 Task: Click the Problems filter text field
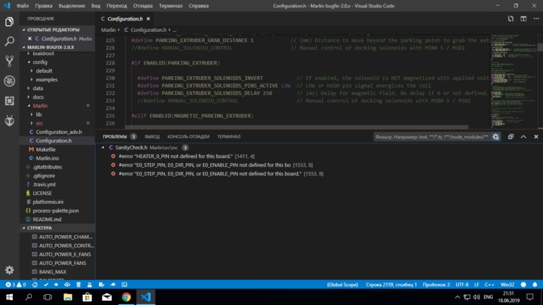pyautogui.click(x=432, y=137)
